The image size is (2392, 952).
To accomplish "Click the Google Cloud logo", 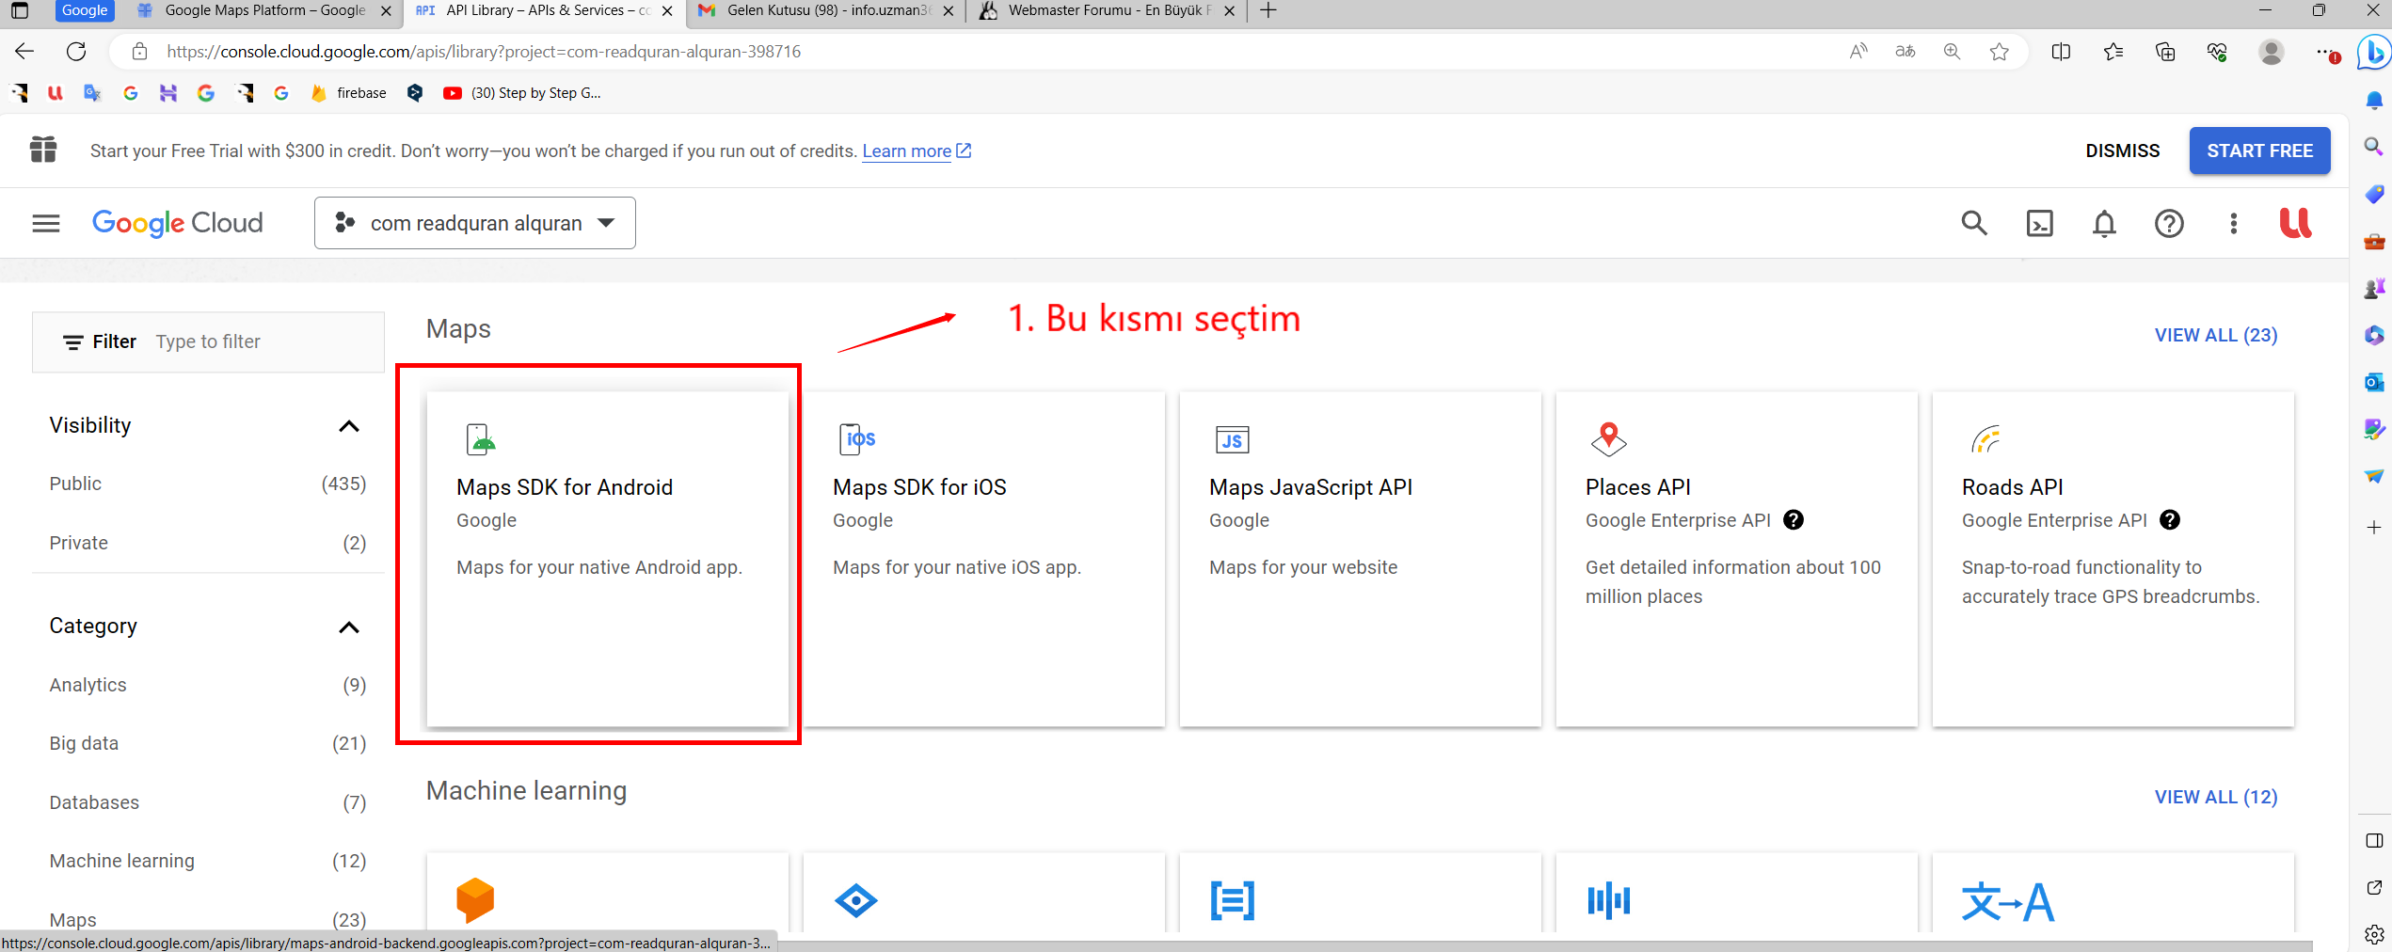I will [177, 223].
